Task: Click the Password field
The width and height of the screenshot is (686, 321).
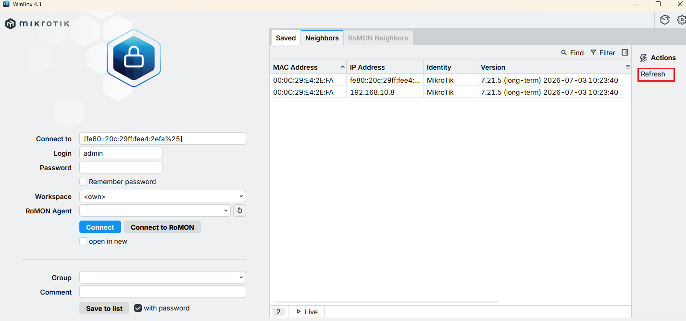Action: tap(121, 167)
